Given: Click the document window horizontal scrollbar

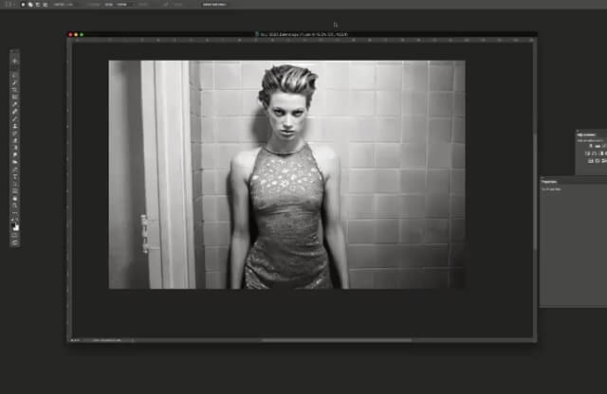Looking at the screenshot, I should pyautogui.click(x=337, y=340).
